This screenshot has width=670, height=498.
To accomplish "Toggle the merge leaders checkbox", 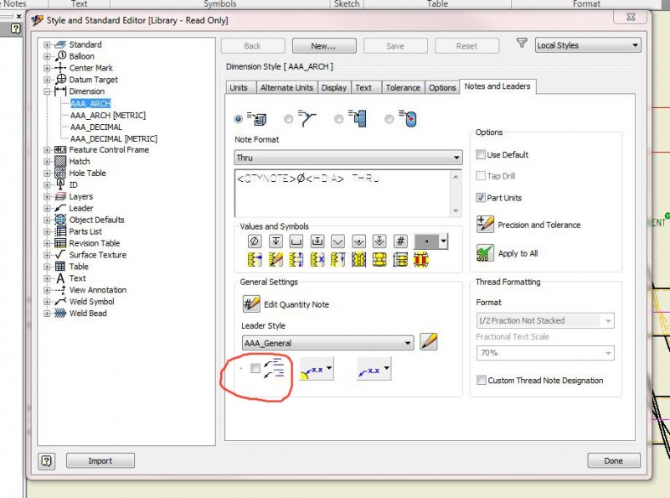I will [255, 368].
